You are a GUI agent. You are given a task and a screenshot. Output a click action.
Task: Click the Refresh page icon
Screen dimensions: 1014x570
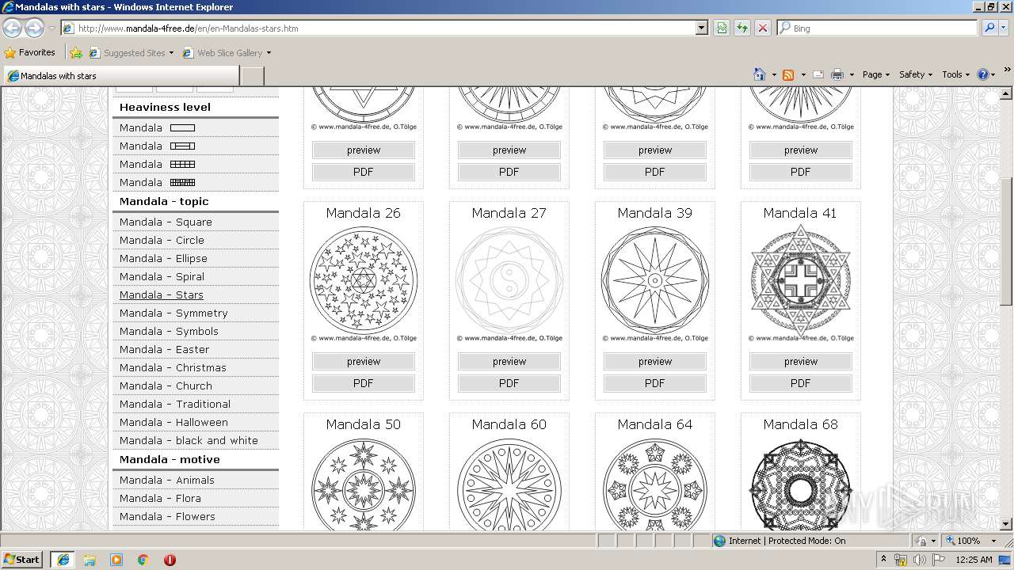tap(742, 28)
